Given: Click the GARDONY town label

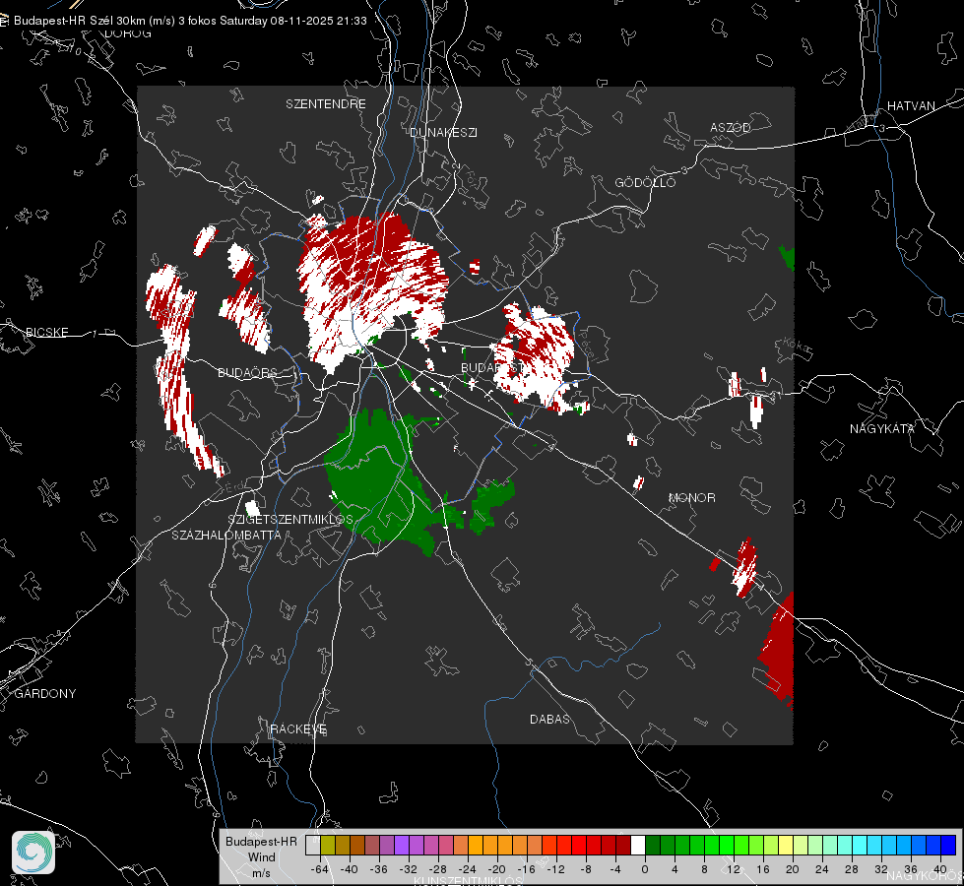Looking at the screenshot, I should pyautogui.click(x=45, y=694).
